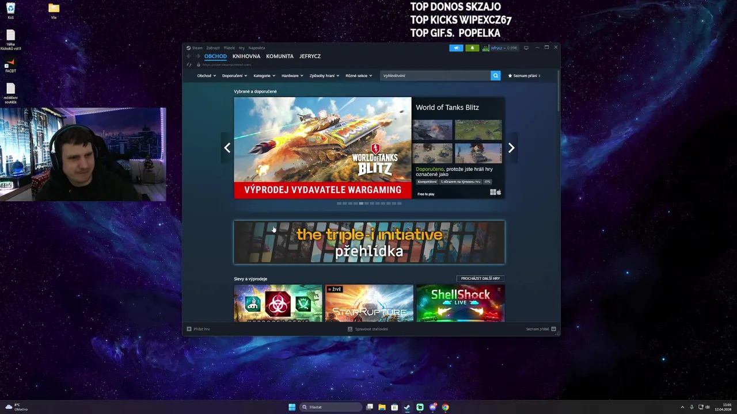Open the triple-i initiative přehlídka banner

point(369,243)
